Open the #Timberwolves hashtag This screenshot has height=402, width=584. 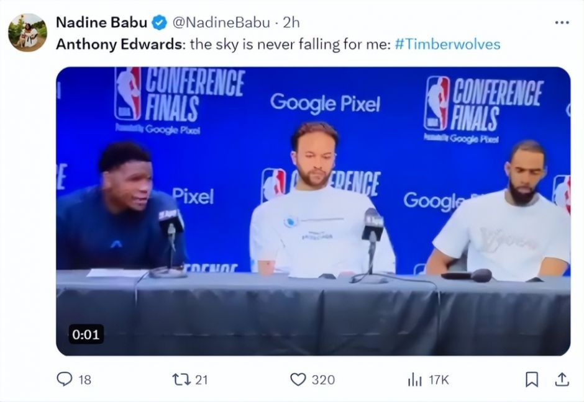pos(447,44)
